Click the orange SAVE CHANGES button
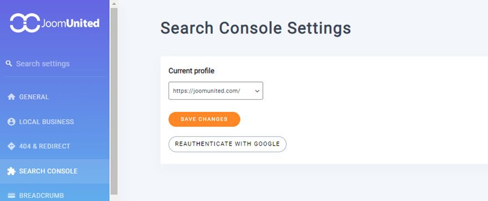 (x=204, y=119)
